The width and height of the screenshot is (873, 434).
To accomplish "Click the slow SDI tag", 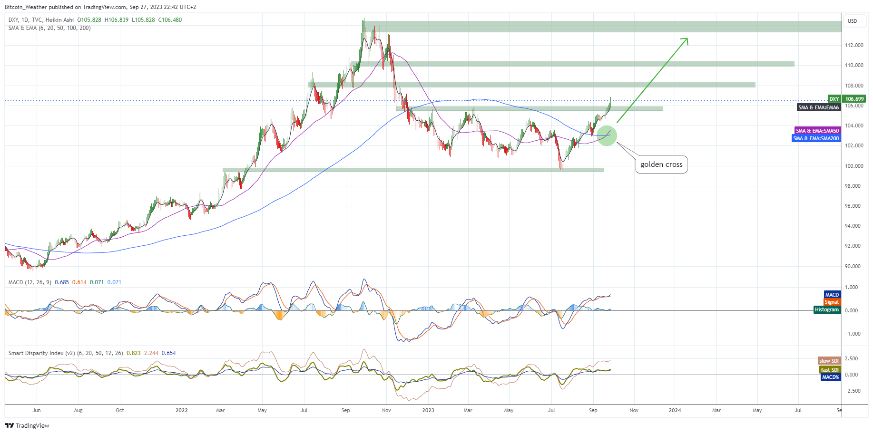I will tap(829, 361).
